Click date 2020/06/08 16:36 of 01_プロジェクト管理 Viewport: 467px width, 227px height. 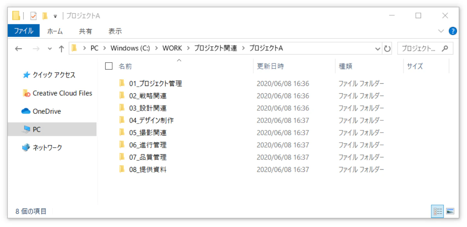(x=283, y=84)
